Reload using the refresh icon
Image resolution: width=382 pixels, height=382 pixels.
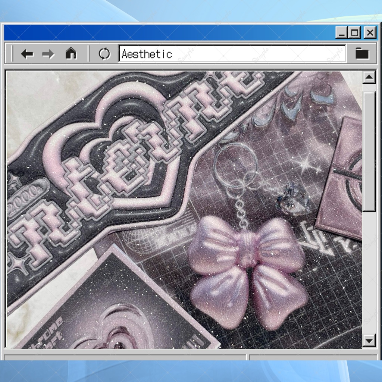pyautogui.click(x=104, y=54)
